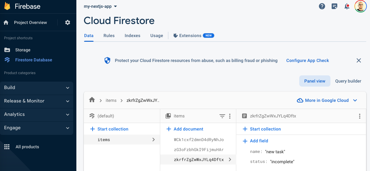
Task: Click the document icon beside zkrfrZgZwWxJYLq4Dftx header
Action: tap(244, 116)
